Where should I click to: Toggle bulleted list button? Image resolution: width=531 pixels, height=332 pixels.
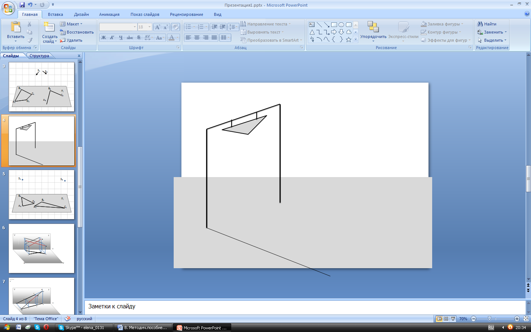[190, 27]
